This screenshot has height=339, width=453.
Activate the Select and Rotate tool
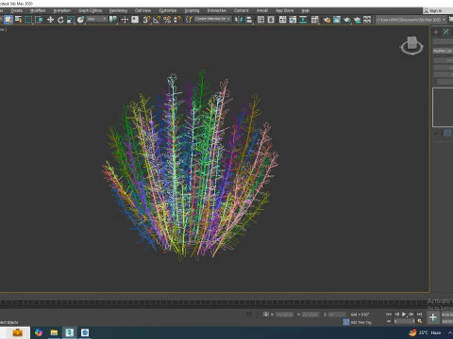60,20
